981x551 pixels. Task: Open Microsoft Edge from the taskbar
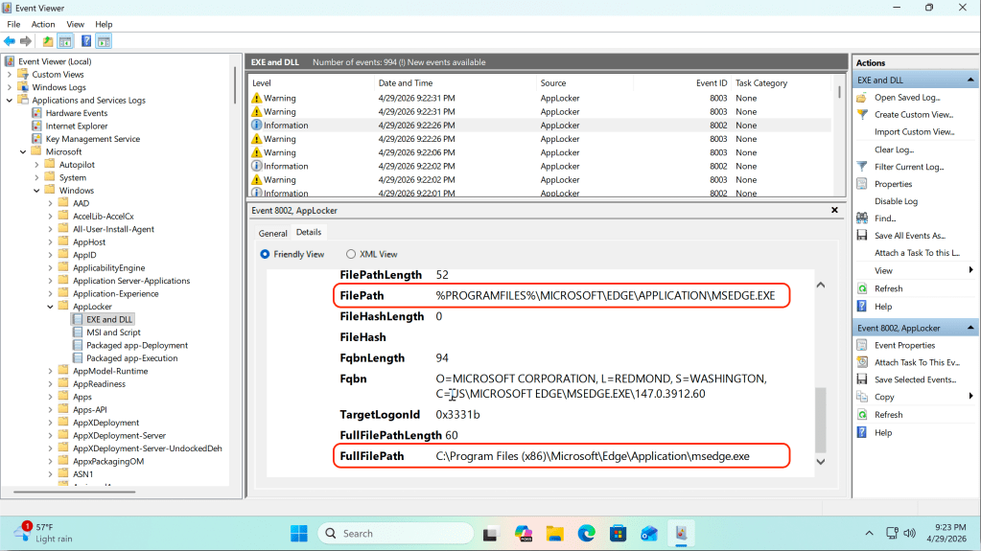pos(586,533)
